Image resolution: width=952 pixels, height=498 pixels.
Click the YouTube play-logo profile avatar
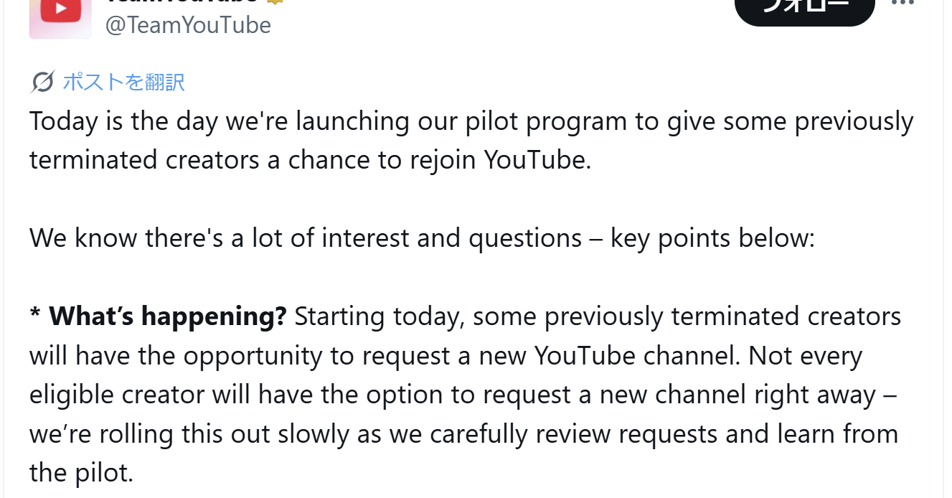point(60,16)
